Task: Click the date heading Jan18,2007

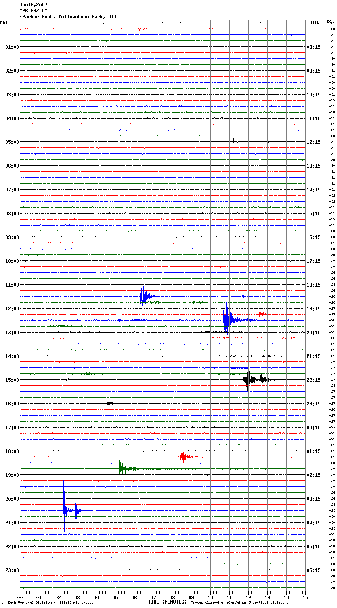Action: [x=33, y=5]
